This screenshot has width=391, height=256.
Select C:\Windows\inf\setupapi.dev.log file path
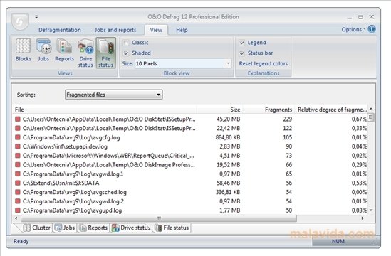[65, 146]
